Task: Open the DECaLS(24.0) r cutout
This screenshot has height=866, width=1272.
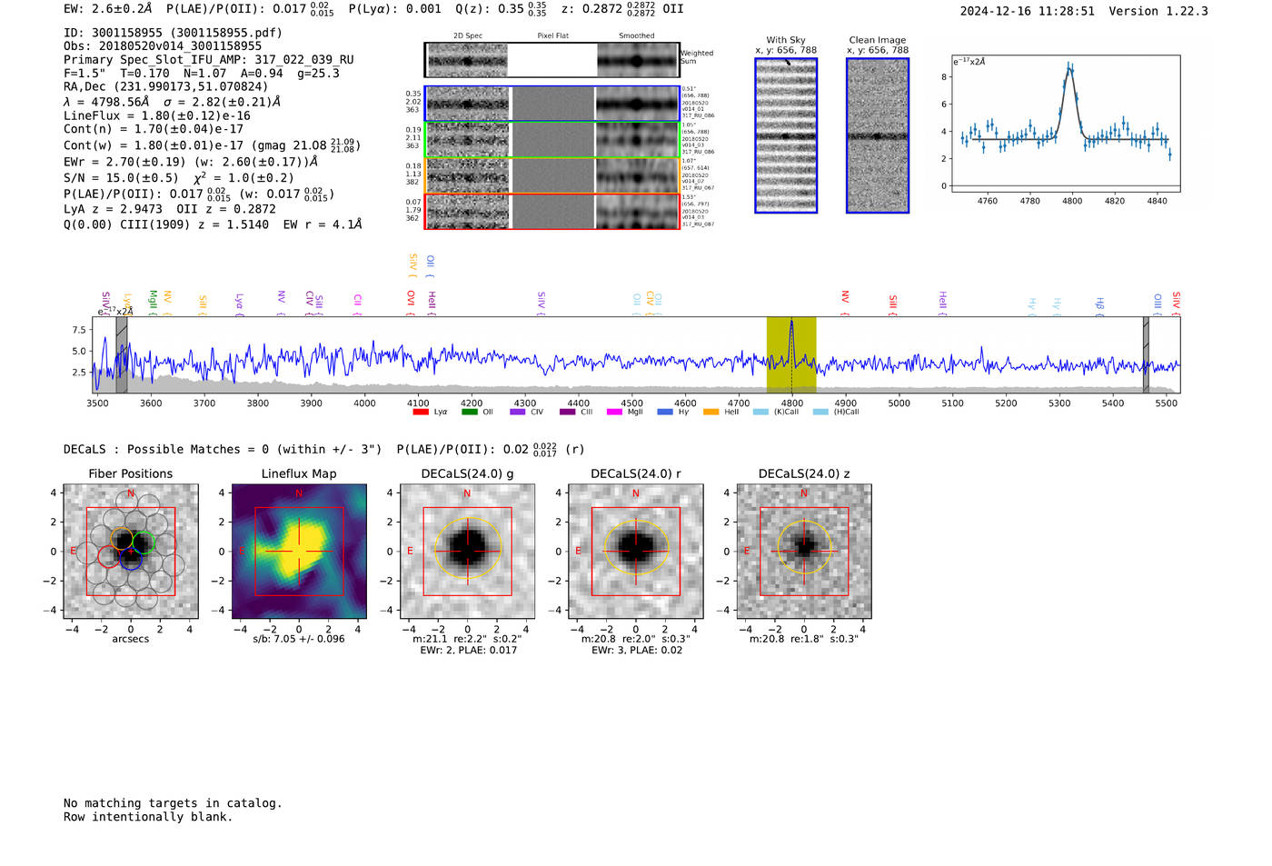Action: point(636,552)
